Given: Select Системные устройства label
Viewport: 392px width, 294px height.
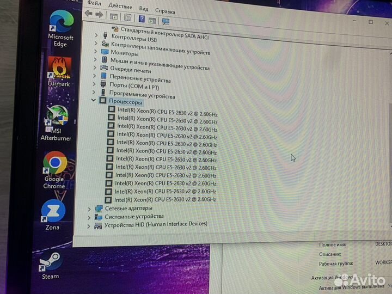Looking at the screenshot, I should (134, 216).
